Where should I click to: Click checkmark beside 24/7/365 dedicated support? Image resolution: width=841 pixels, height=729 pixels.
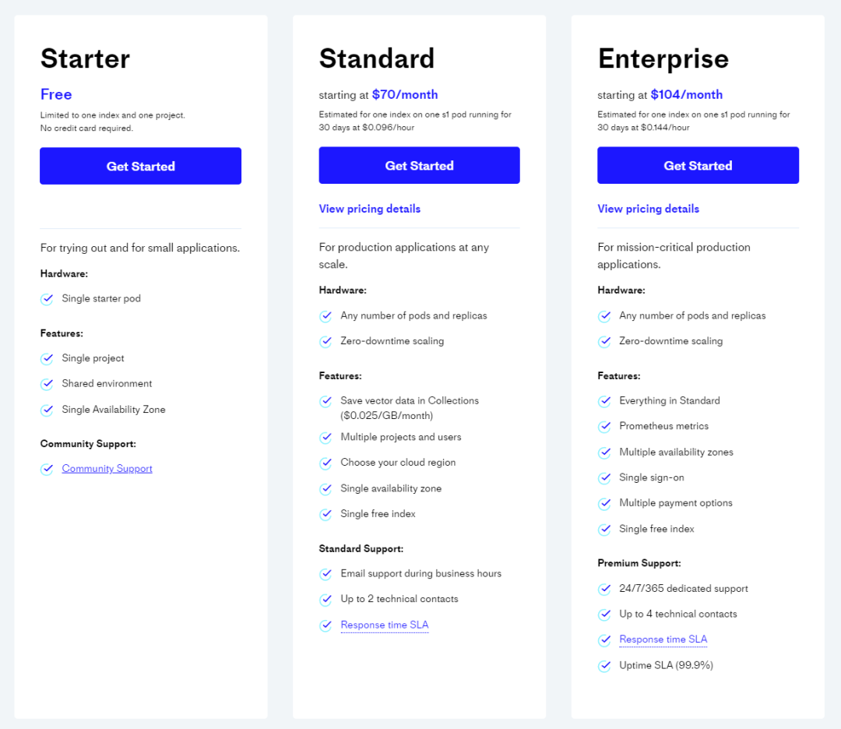click(x=604, y=589)
